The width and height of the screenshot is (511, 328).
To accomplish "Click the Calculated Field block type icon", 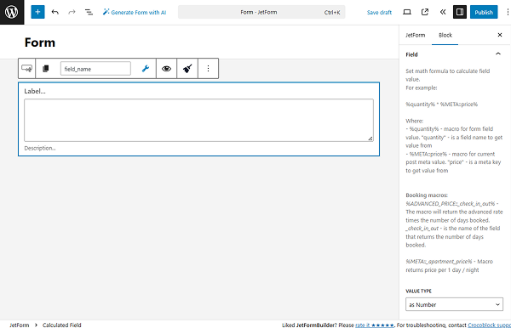I will (x=26, y=68).
